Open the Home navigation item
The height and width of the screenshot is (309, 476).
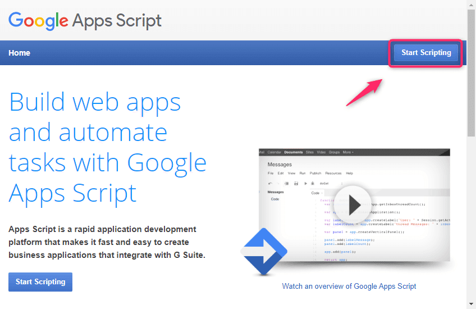[x=19, y=53]
